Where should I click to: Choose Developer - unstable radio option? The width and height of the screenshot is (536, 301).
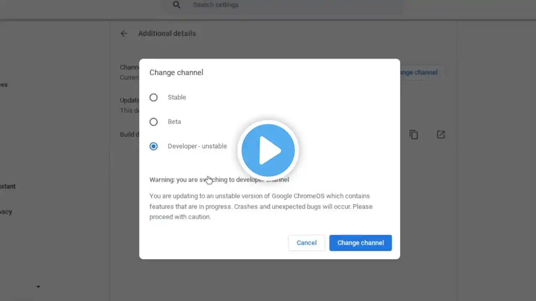click(x=154, y=146)
